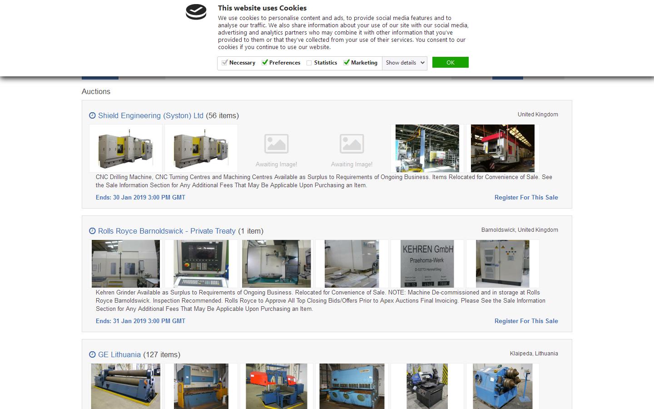Click the second Awaiting Image placeholder icon
Image resolution: width=654 pixels, height=409 pixels.
pos(352,143)
